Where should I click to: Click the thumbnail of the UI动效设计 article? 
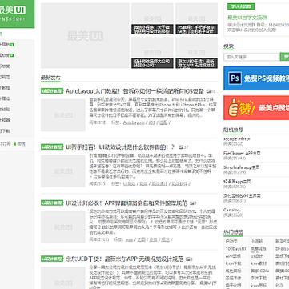[63, 171]
